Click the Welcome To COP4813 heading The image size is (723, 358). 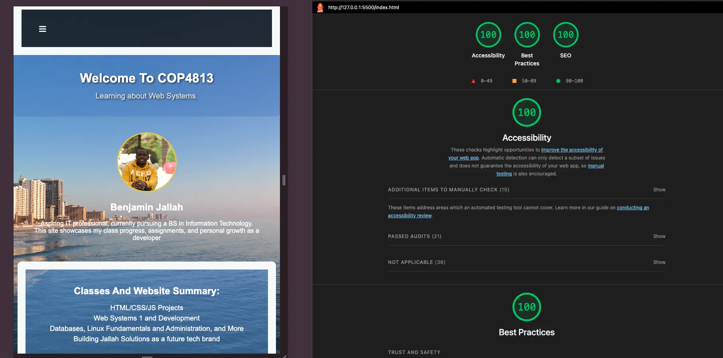(146, 78)
